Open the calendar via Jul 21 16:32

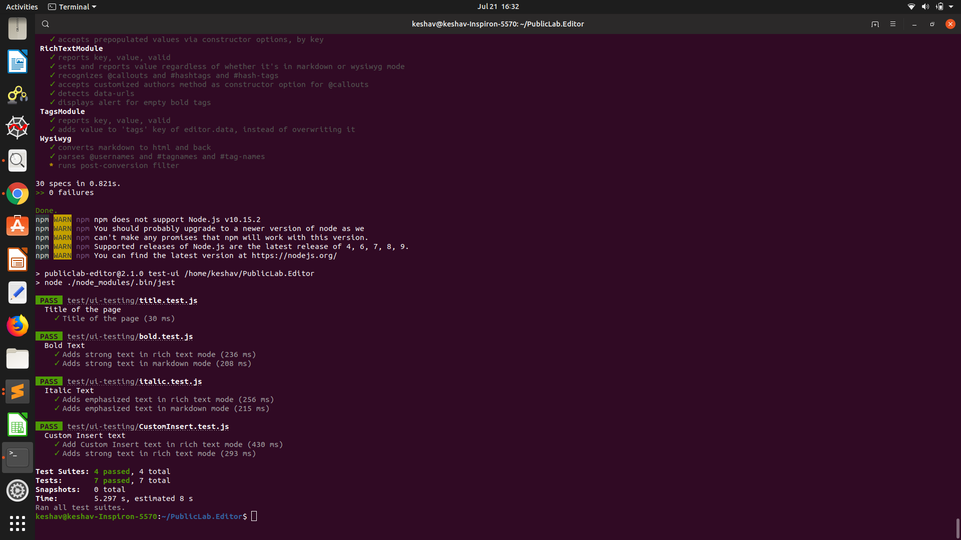(498, 6)
